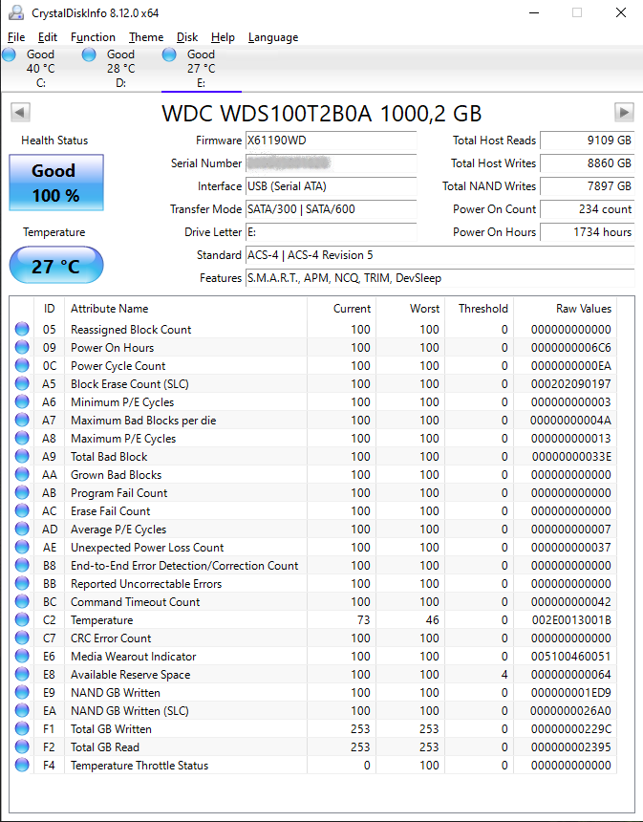The height and width of the screenshot is (822, 643).
Task: Click the Standard field ACS-4 Revision 5
Action: [440, 255]
